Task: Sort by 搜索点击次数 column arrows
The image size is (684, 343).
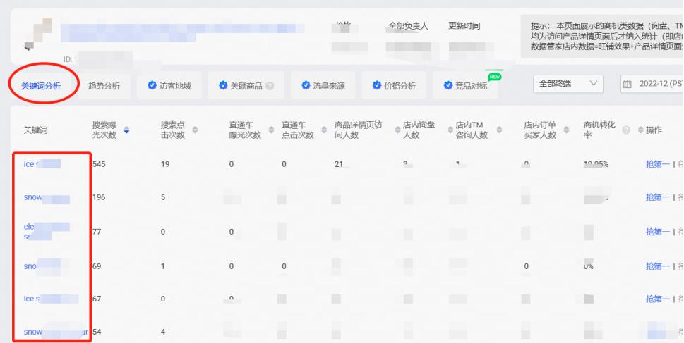Action: pos(195,130)
